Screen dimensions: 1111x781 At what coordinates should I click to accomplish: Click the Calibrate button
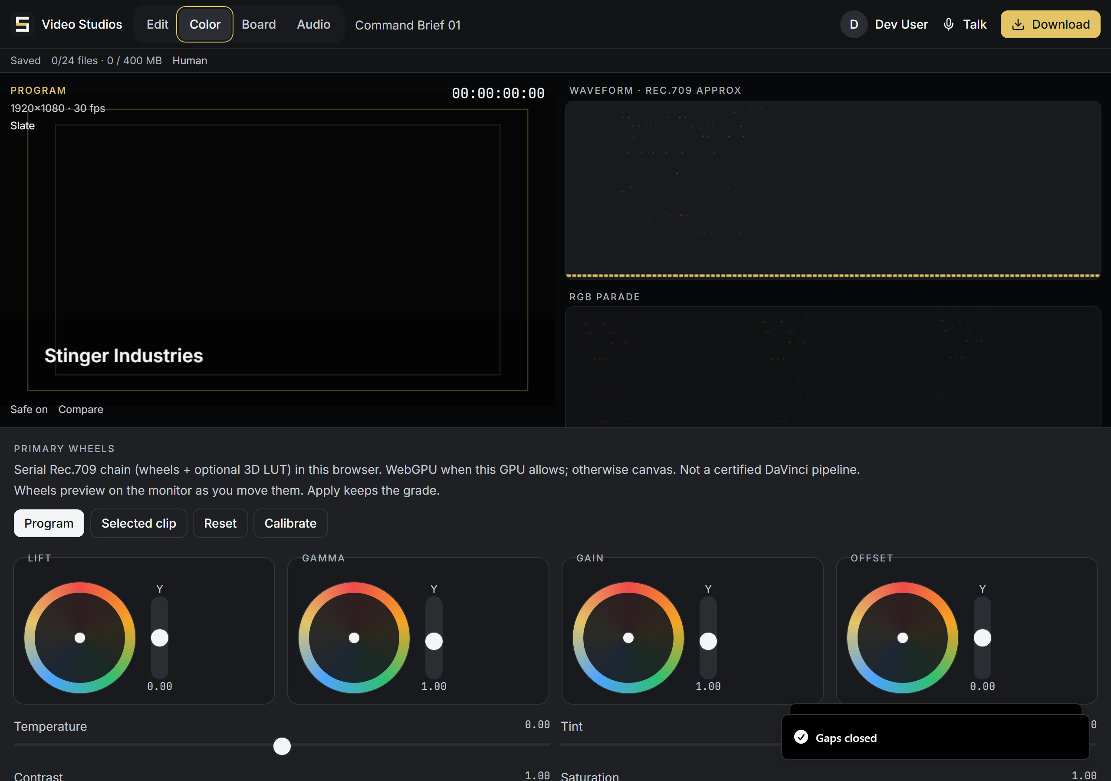point(290,523)
